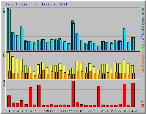146x114 pixels.
Task: Click the red KB bar for day 8
Action: (x=39, y=96)
